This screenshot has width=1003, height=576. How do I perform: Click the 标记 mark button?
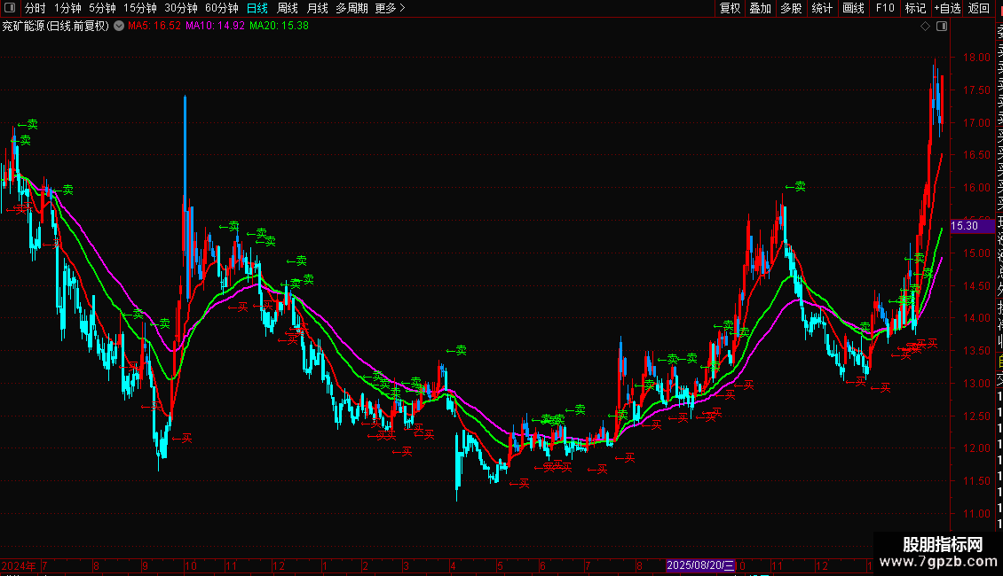pyautogui.click(x=915, y=8)
